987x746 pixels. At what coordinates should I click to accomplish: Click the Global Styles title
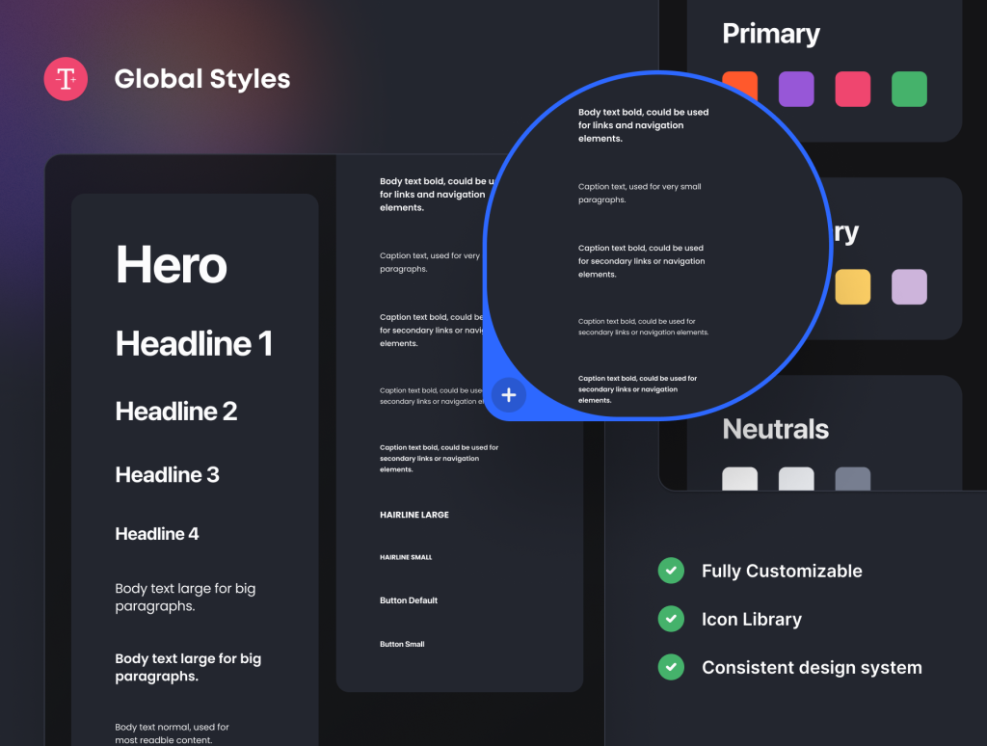202,79
